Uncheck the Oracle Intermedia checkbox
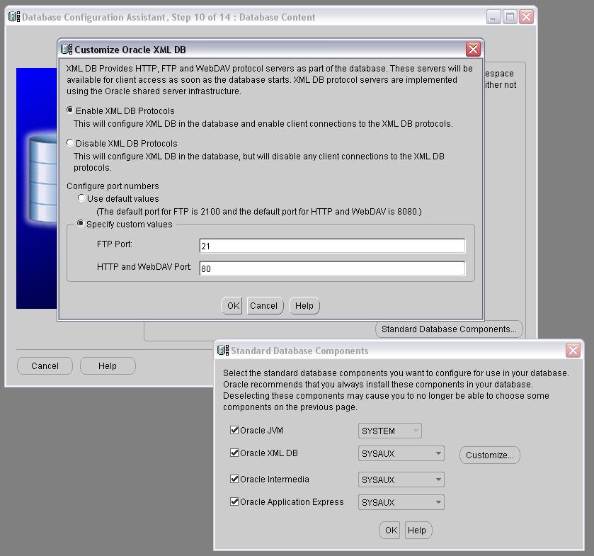This screenshot has width=594, height=556. pyautogui.click(x=234, y=479)
